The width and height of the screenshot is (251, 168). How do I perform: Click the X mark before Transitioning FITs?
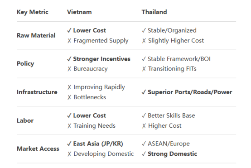[144, 69]
